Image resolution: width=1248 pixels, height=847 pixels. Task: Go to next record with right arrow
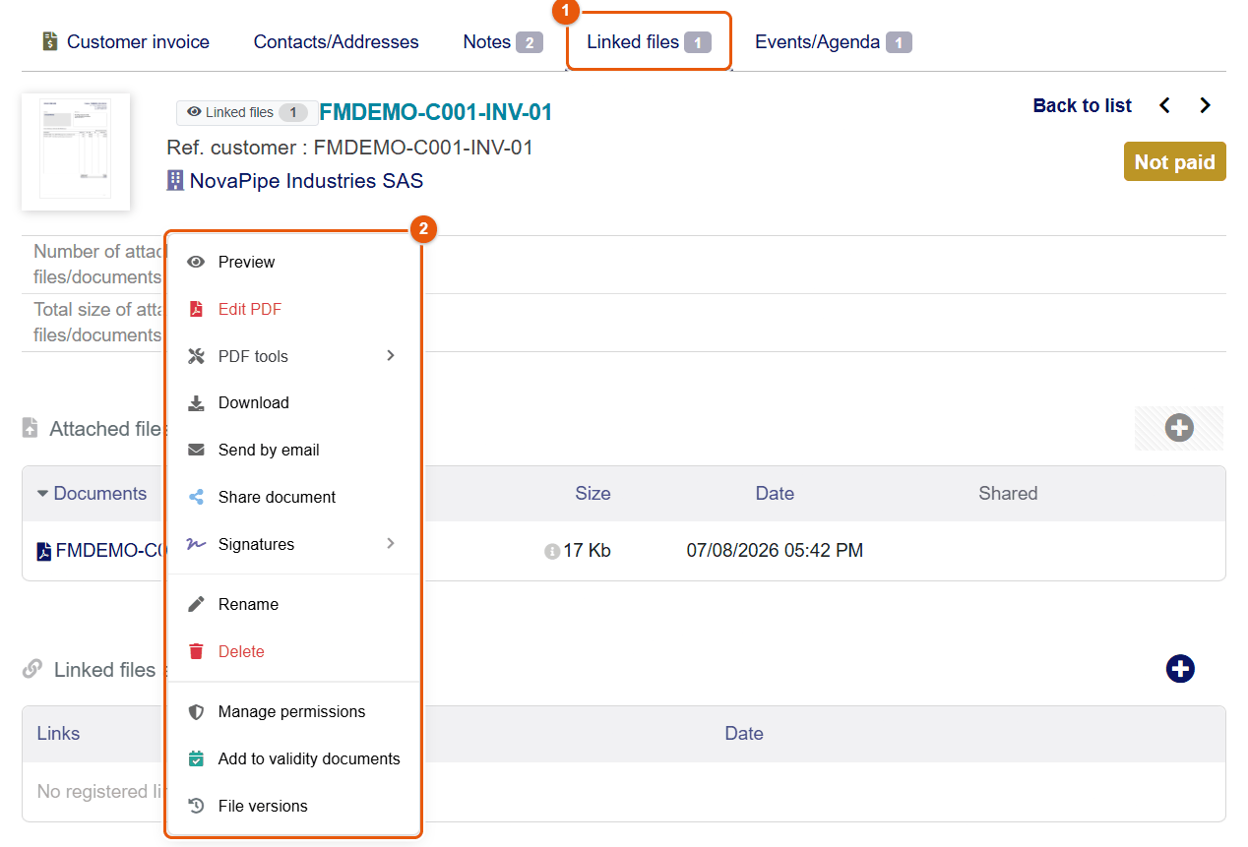pyautogui.click(x=1206, y=105)
